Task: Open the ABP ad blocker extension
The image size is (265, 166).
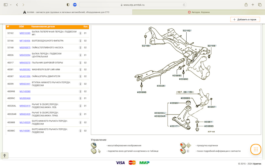Action: click(x=75, y=5)
